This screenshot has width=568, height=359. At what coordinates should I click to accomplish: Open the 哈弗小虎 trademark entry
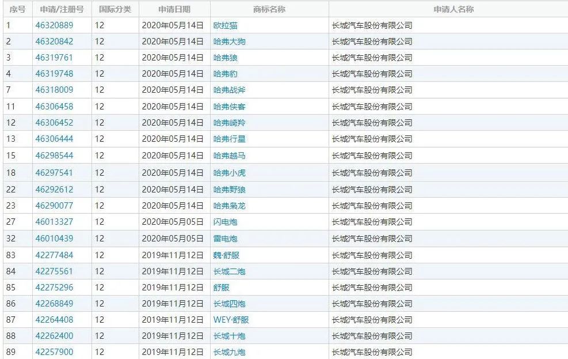[x=229, y=173]
